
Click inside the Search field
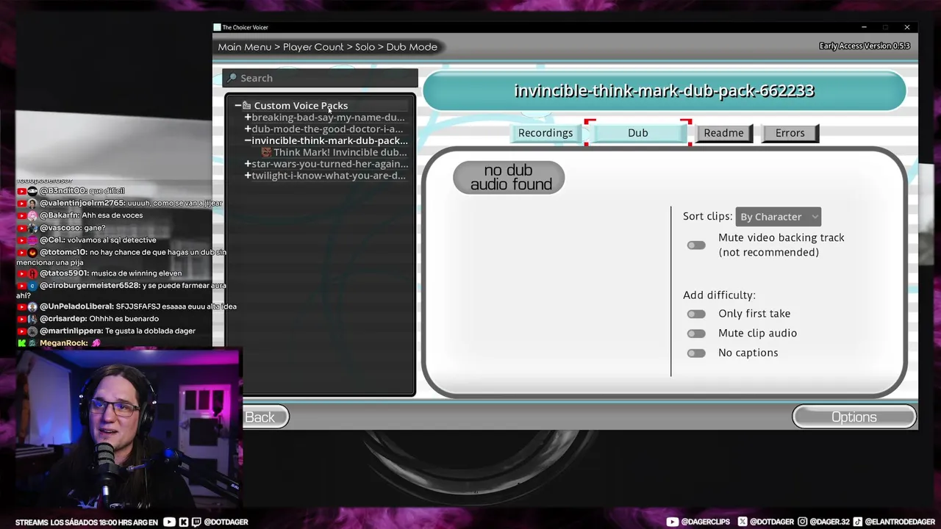pos(321,78)
